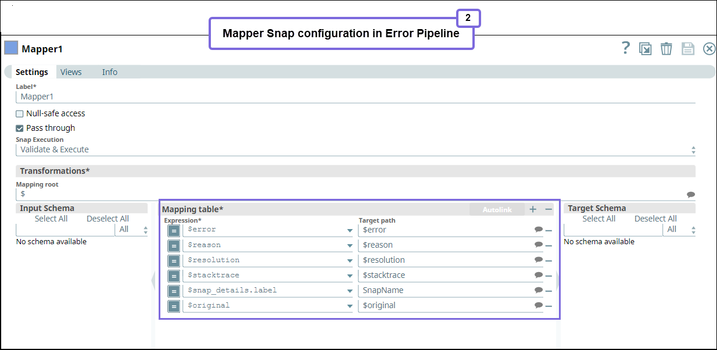Open Input Schema All filter dropdown

click(x=132, y=230)
